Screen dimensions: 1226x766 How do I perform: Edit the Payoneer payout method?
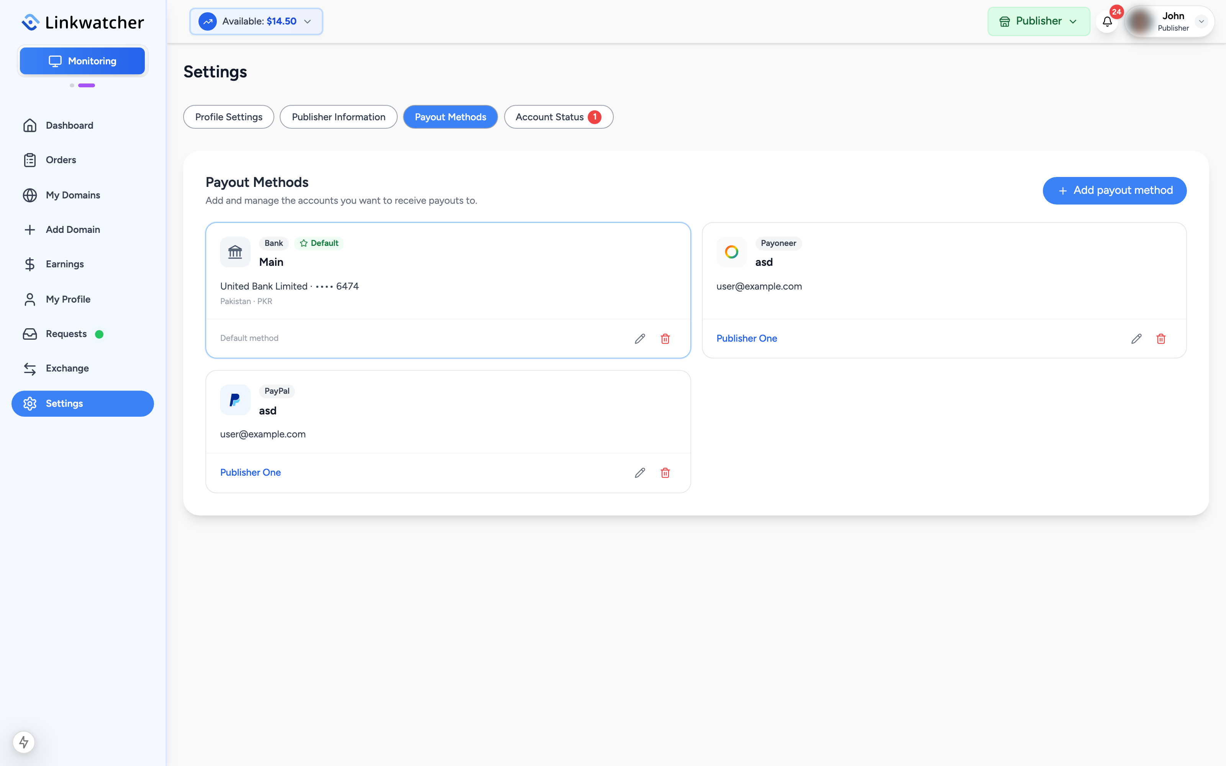click(1136, 339)
